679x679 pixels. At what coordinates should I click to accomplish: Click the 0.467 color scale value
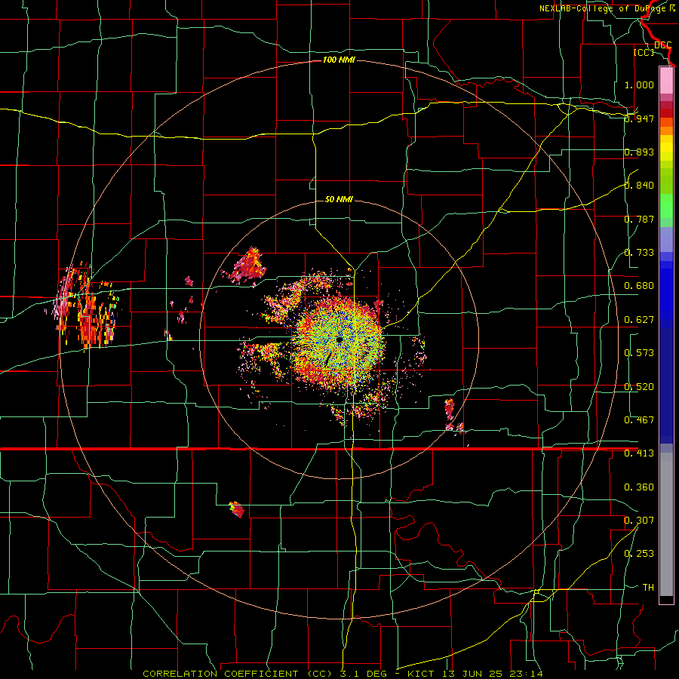click(x=639, y=420)
